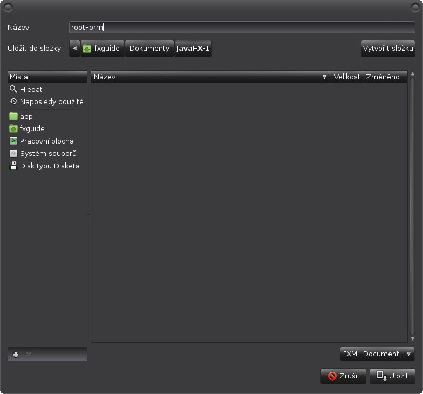423x394 pixels.
Task: Click Uložit to save file
Action: coord(392,376)
